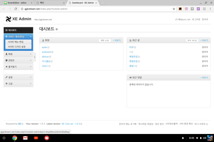Click 캐시파일 재생성 in the footer
The width and height of the screenshot is (214, 142).
tap(146, 124)
